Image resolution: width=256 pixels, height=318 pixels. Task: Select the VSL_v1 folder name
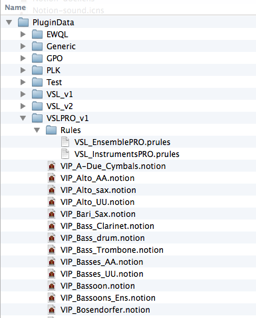pos(59,94)
